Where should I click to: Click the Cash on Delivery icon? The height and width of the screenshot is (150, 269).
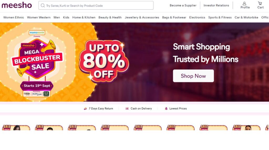(127, 109)
